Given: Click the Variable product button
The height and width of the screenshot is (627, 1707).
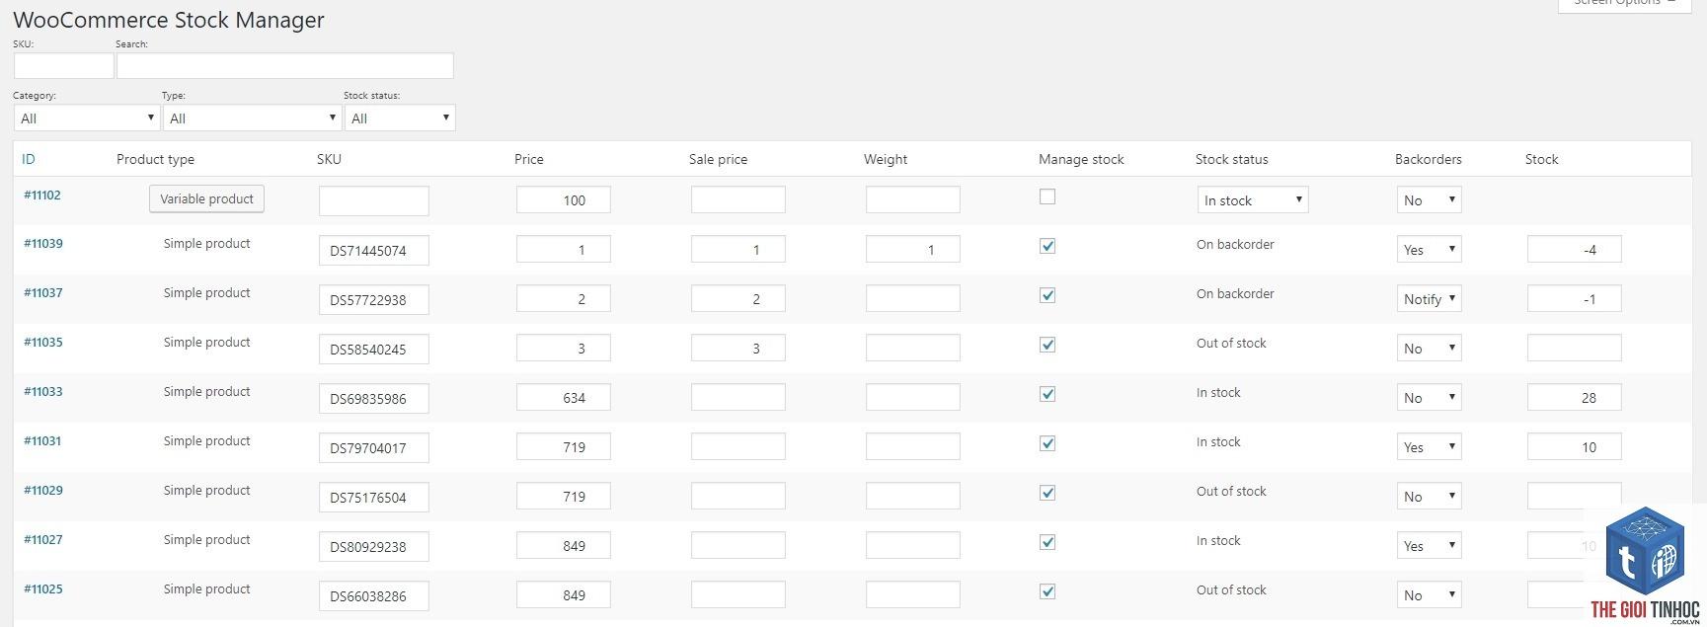Looking at the screenshot, I should [206, 198].
